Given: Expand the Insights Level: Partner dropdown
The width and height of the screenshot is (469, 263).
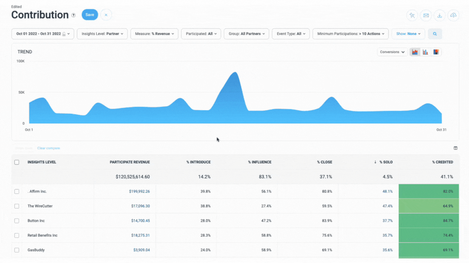Looking at the screenshot, I should click(x=102, y=34).
